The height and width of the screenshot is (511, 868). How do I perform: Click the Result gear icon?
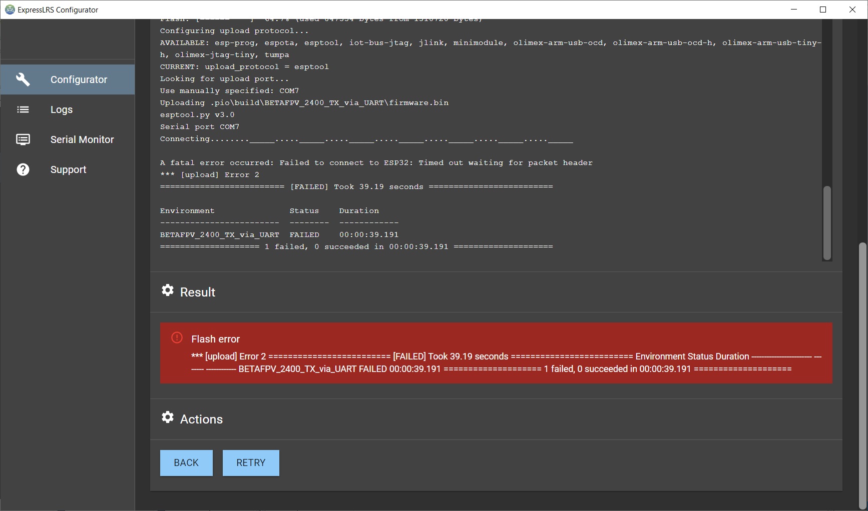pyautogui.click(x=168, y=290)
